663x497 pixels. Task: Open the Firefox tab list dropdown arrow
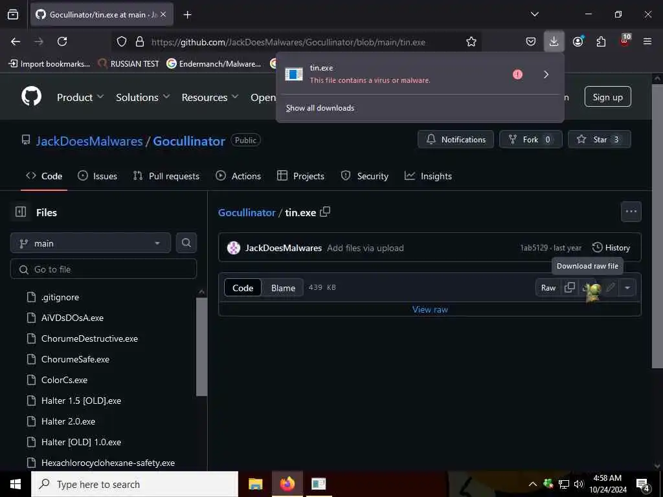534,14
